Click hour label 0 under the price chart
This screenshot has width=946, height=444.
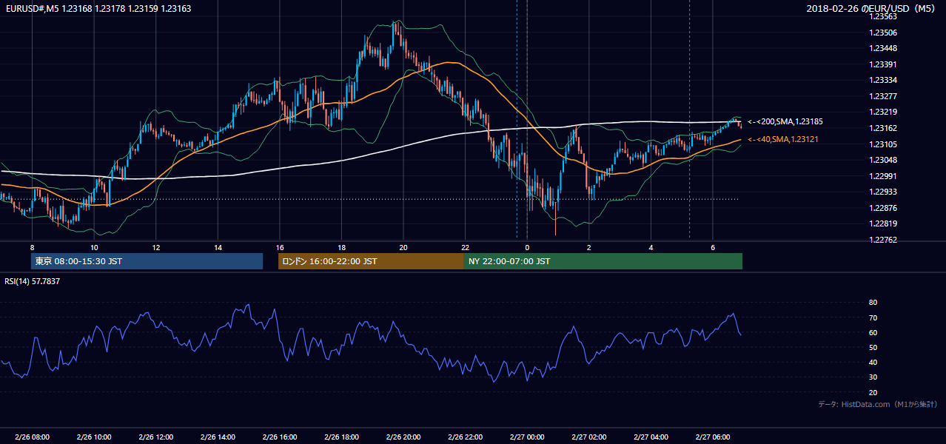click(527, 247)
